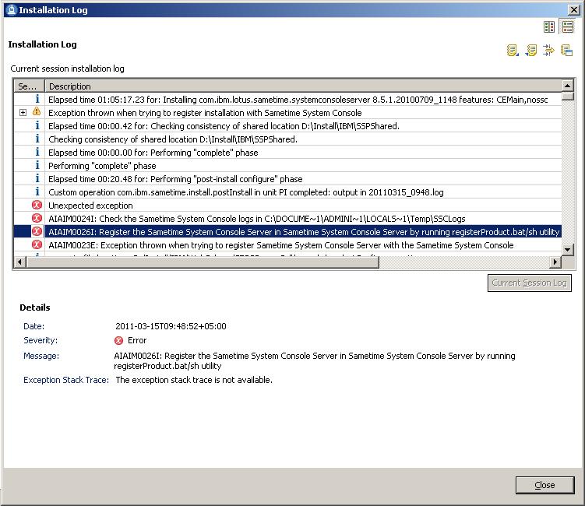Click the Current Session Log button
The width and height of the screenshot is (585, 506).
[x=530, y=283]
